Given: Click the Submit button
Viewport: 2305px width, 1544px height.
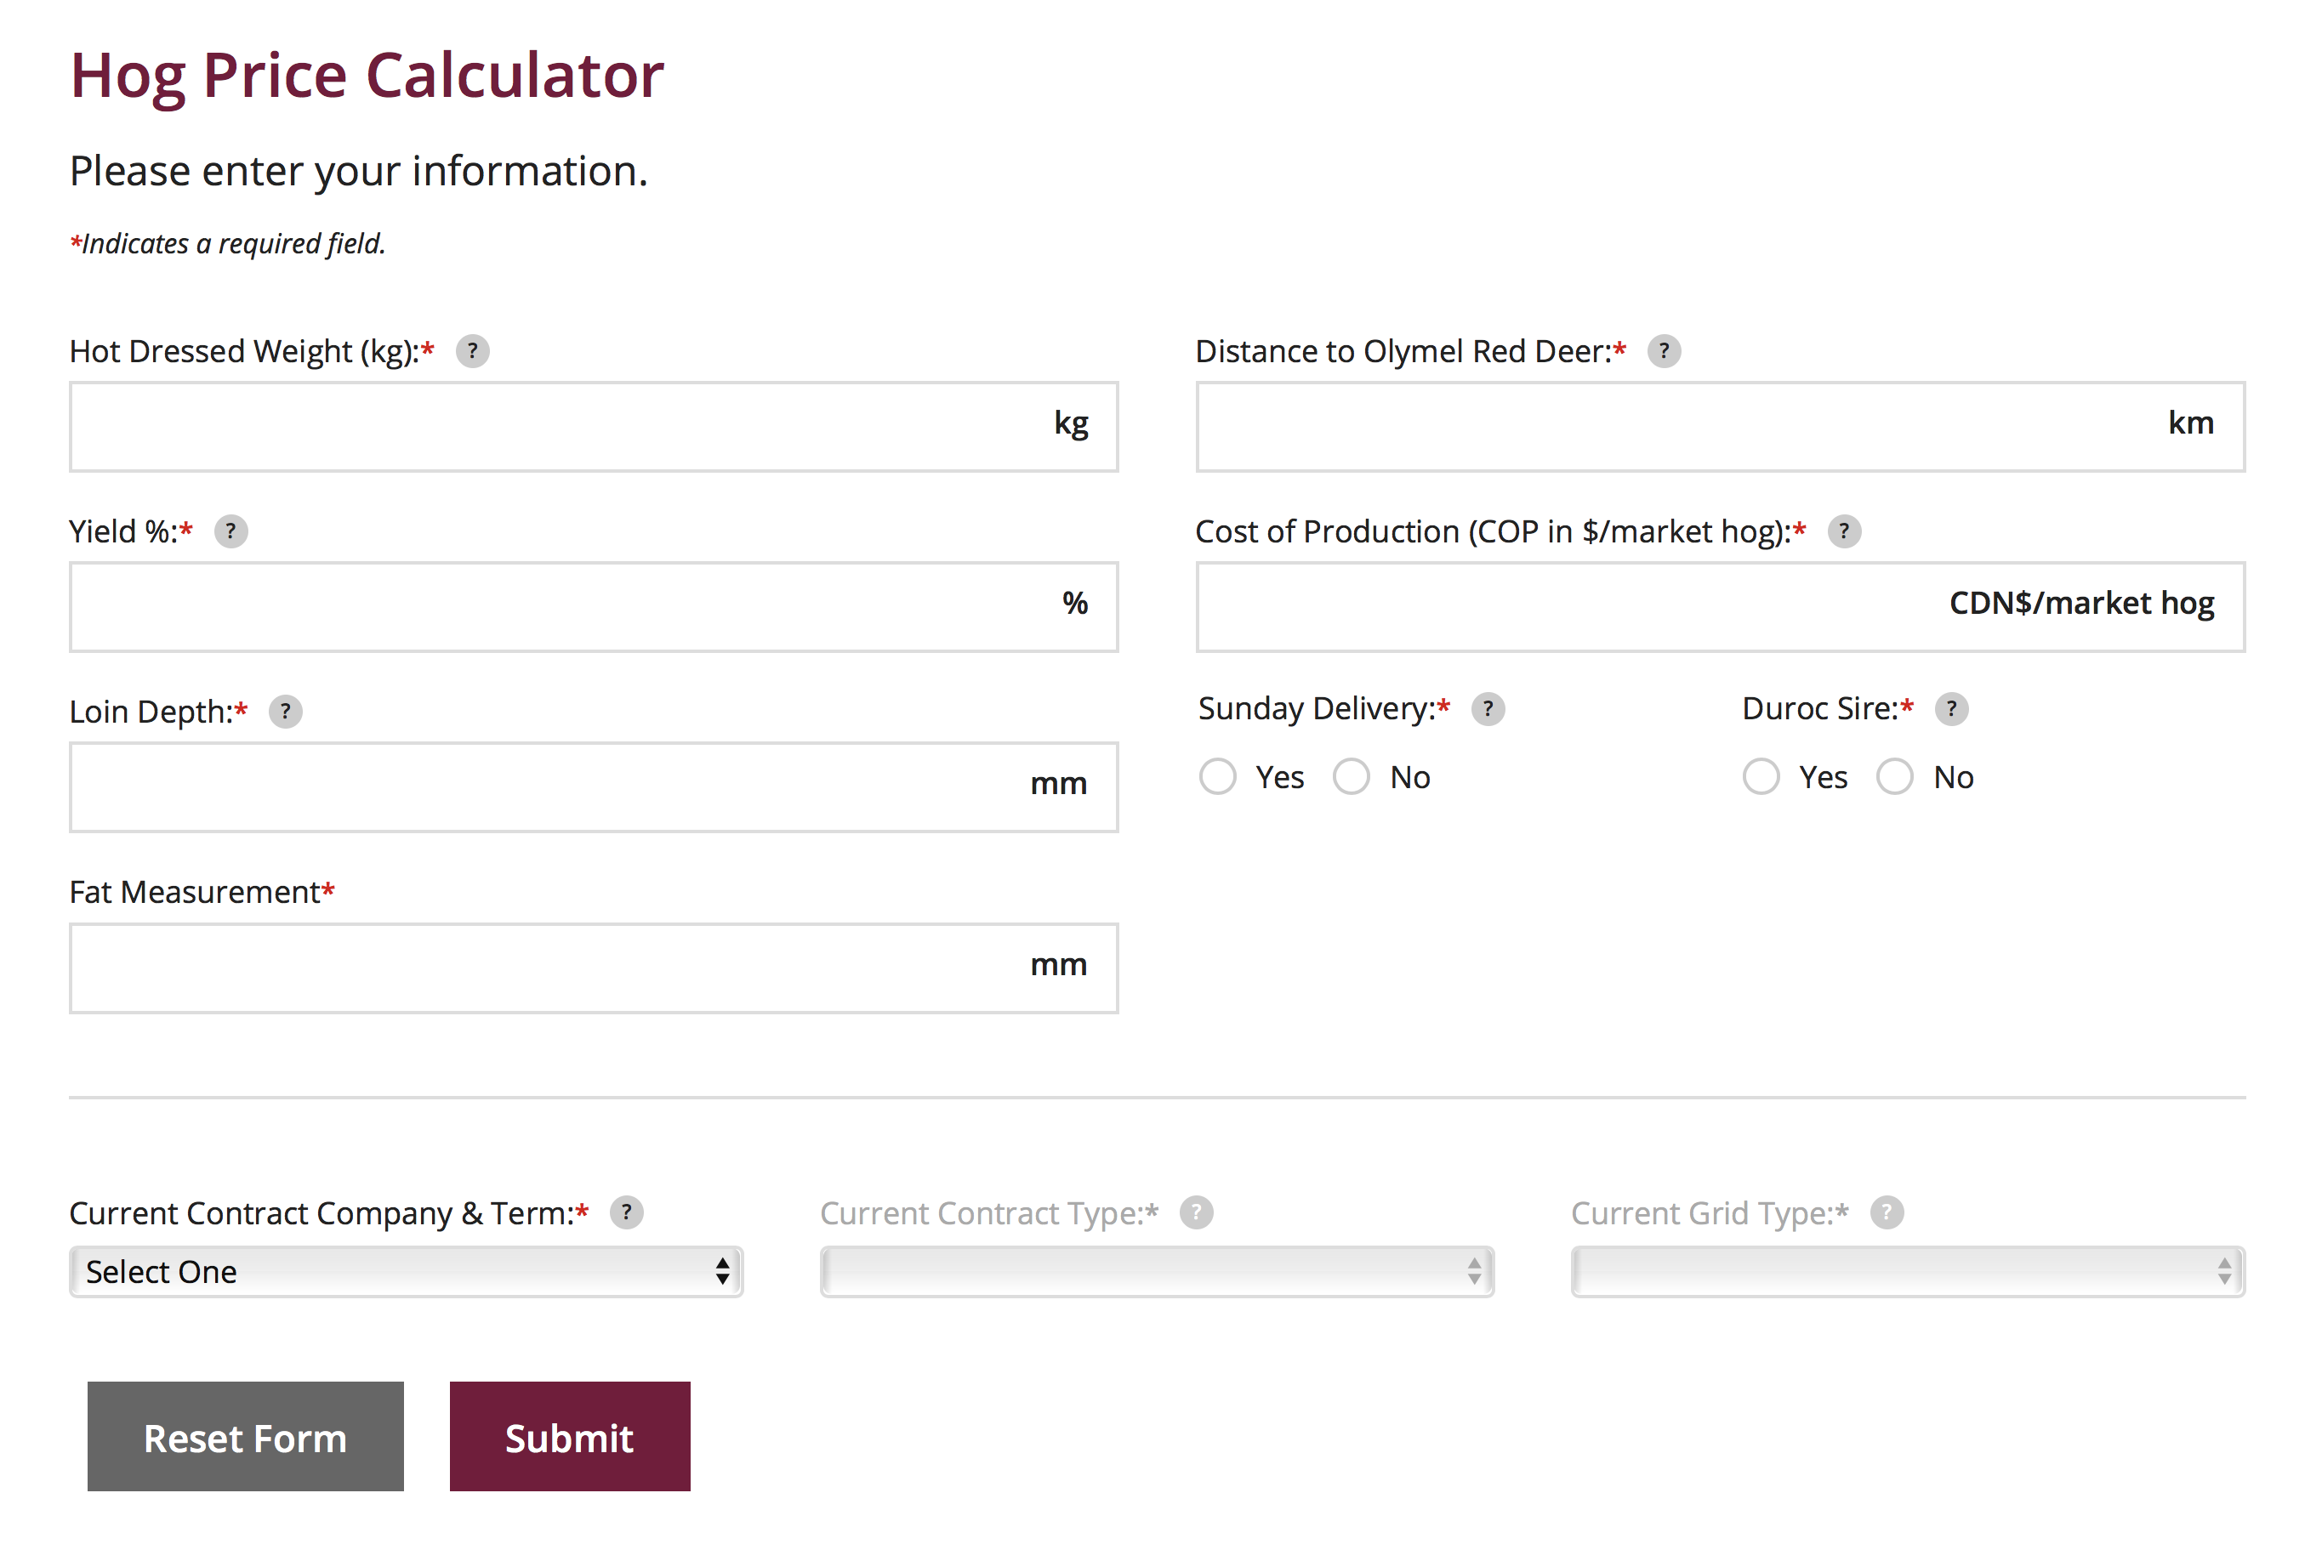Looking at the screenshot, I should point(569,1438).
